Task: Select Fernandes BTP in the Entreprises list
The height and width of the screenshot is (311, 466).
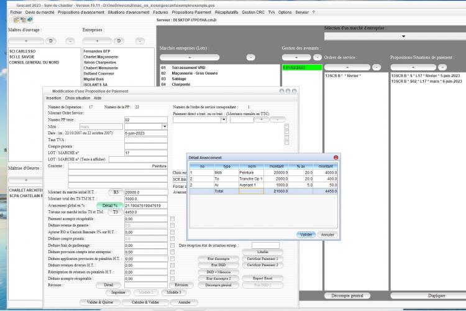Action: point(97,52)
